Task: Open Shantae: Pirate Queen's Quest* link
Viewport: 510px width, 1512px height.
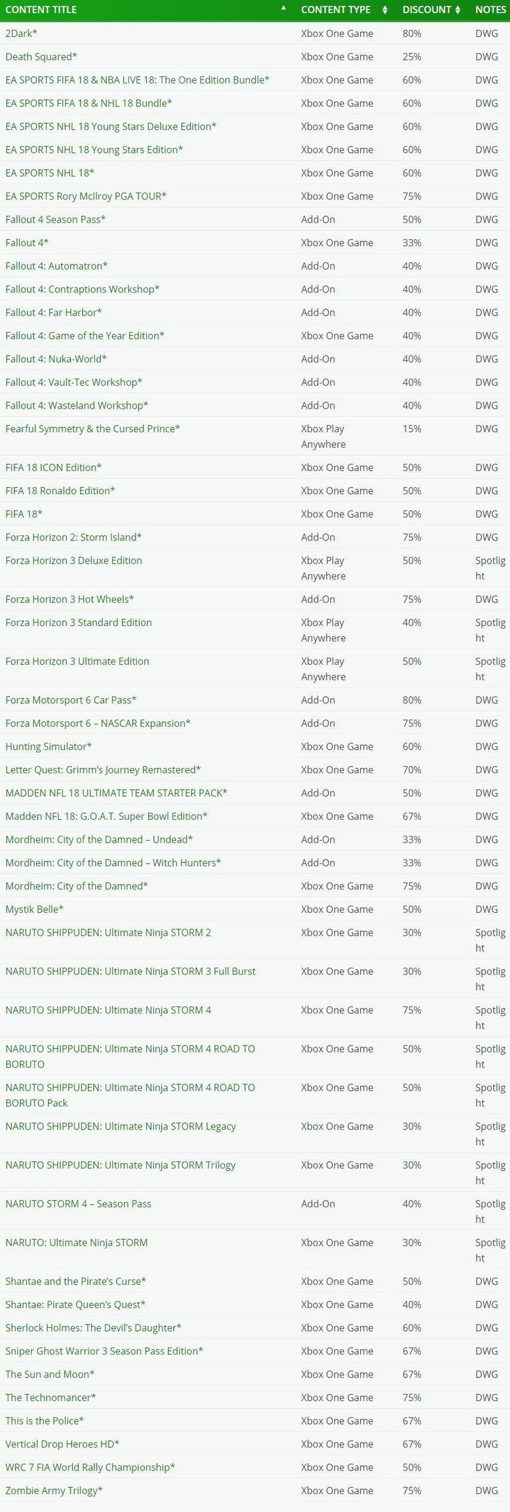Action: (75, 1304)
